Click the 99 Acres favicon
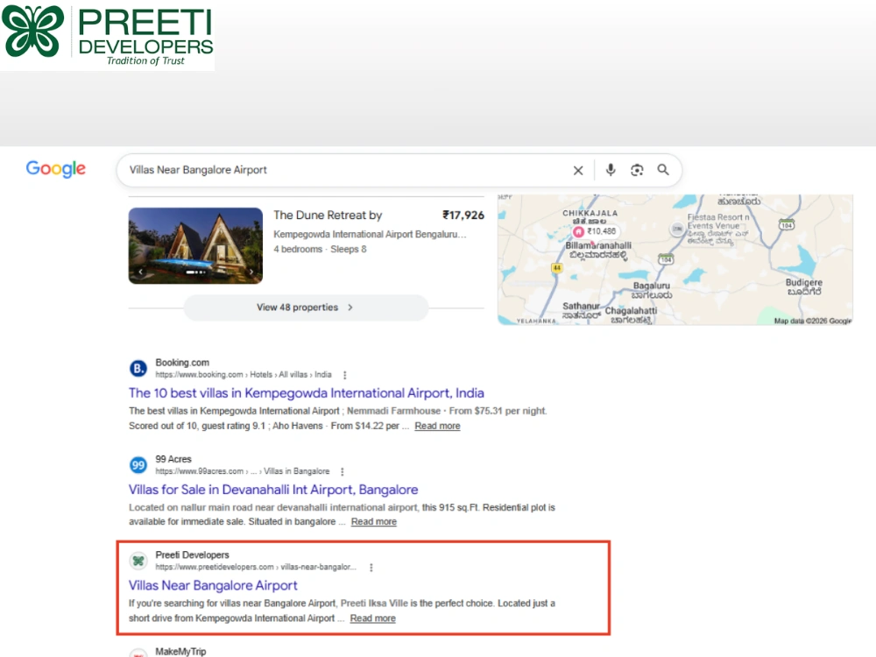 [x=138, y=465]
